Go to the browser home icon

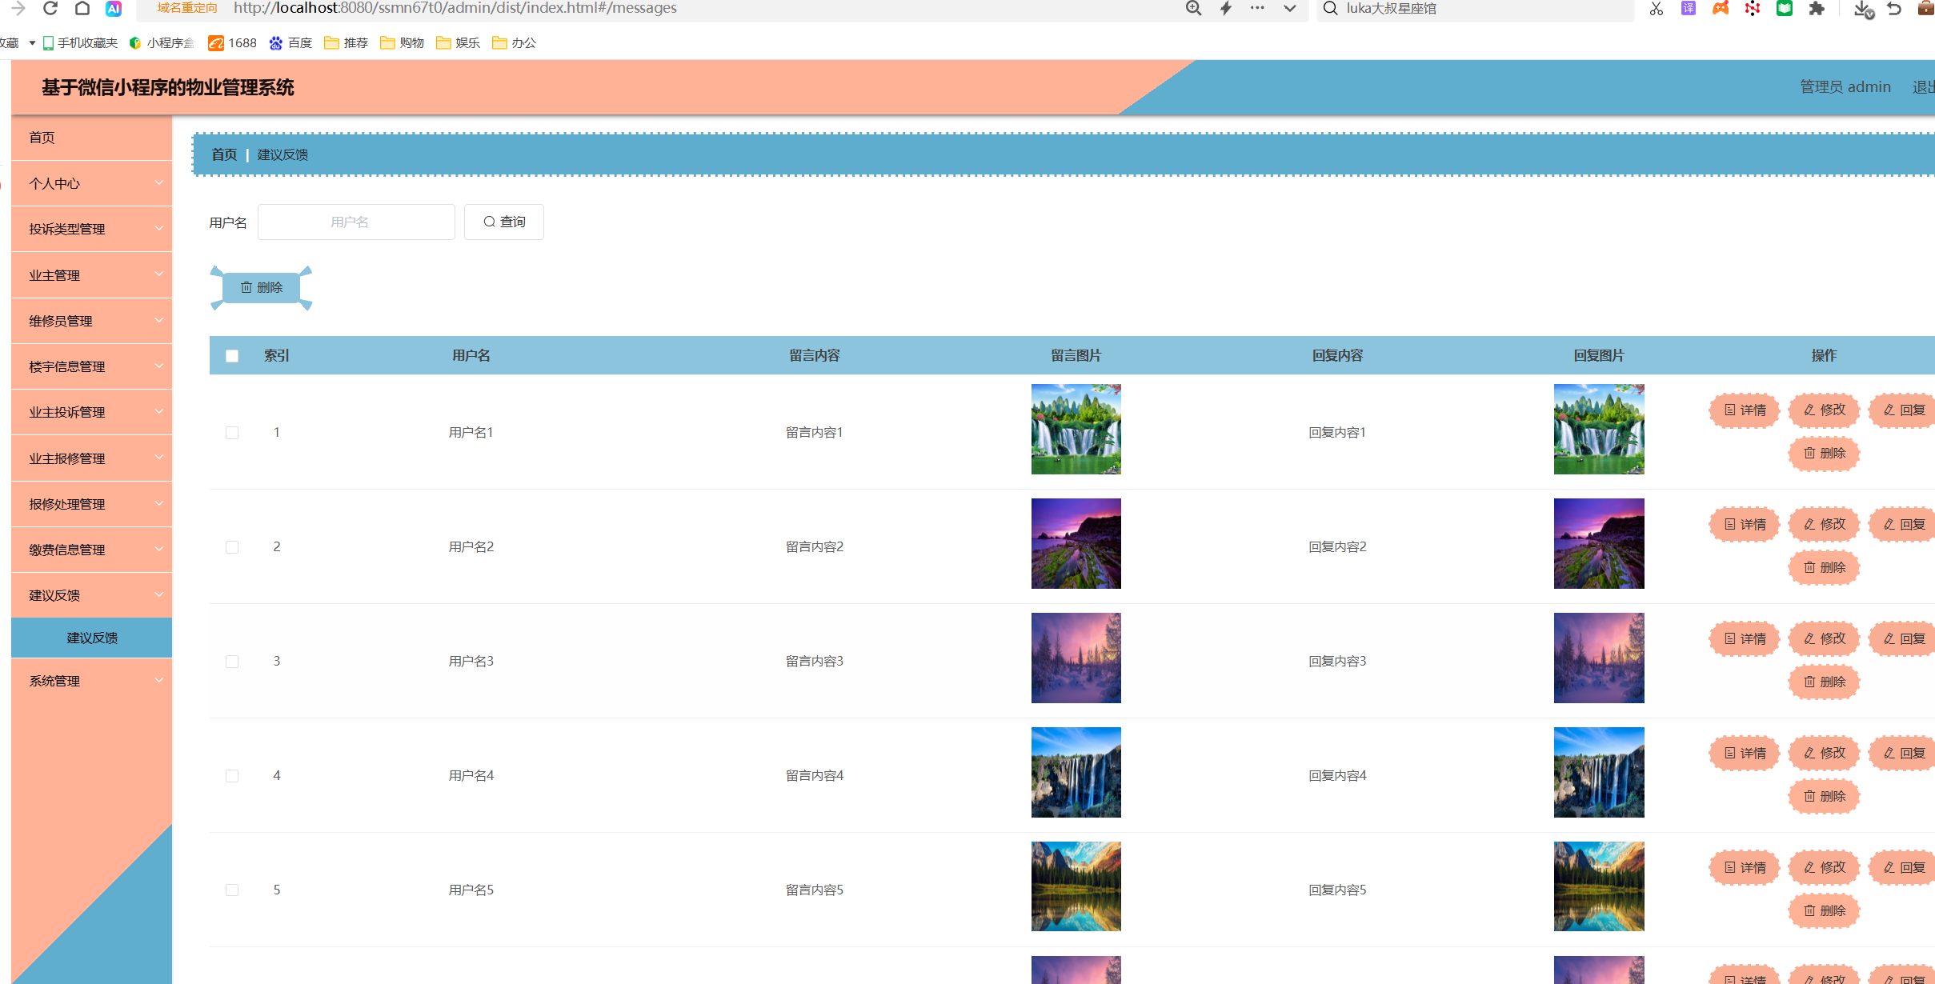(x=82, y=8)
